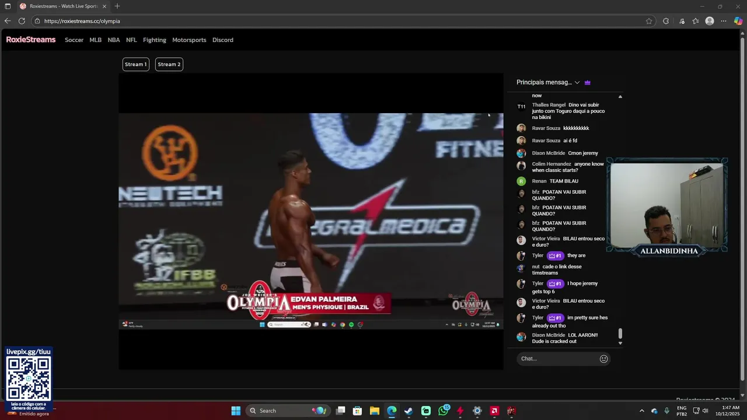This screenshot has height=420, width=747.
Task: Open browser Settings and more menu
Action: tap(724, 21)
